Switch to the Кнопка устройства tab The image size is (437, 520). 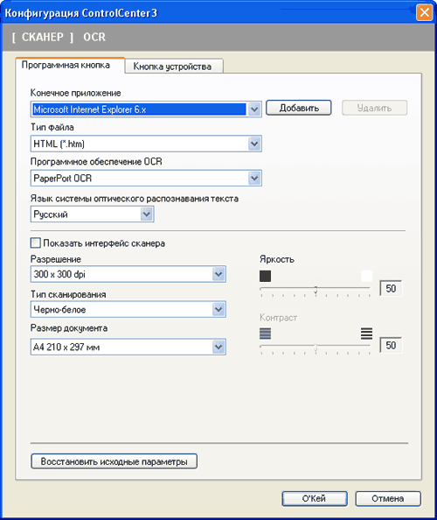[x=174, y=67]
